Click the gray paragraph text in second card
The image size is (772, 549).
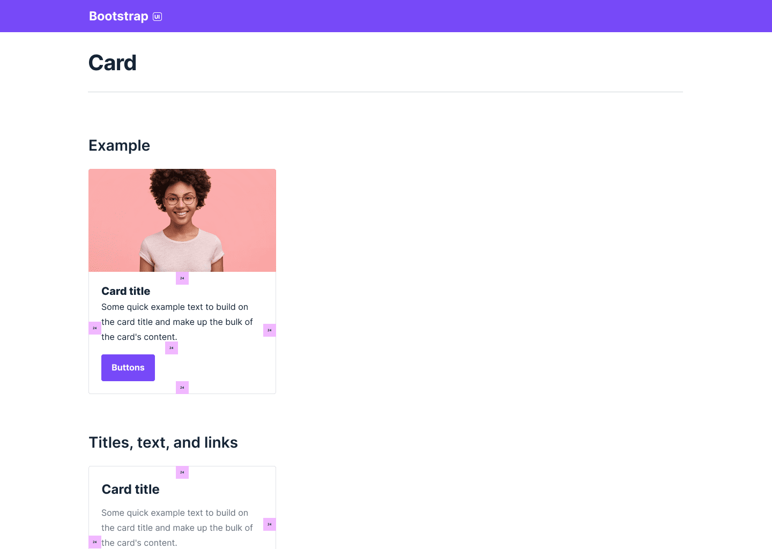pos(177,528)
